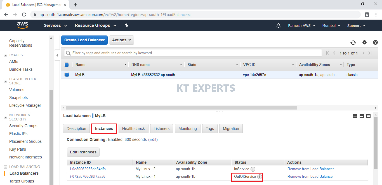382x185 pixels.
Task: Collapse the ELASTIC BLOCK STORE section
Action: 6,81
